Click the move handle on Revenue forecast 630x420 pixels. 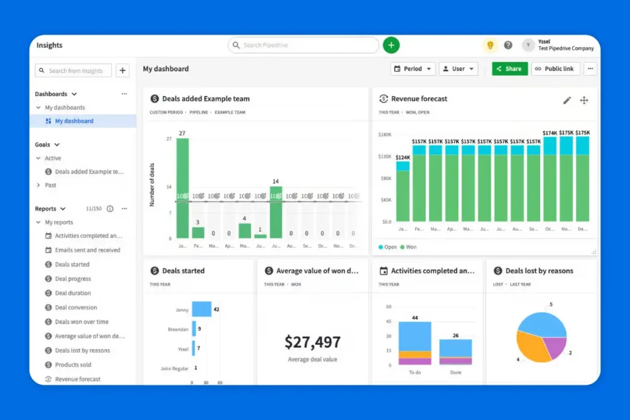click(584, 100)
